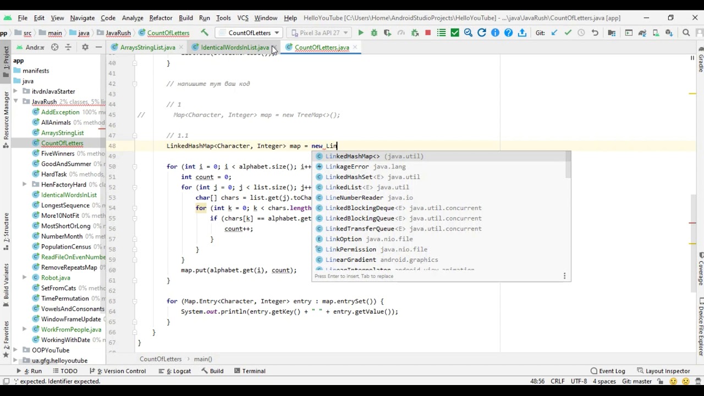The width and height of the screenshot is (704, 396).
Task: Click the magnifier analyze icon next to checkbox
Action: (468, 33)
